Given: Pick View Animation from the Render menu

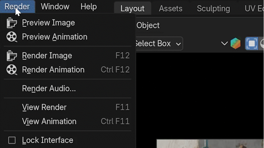Looking at the screenshot, I should point(49,121).
